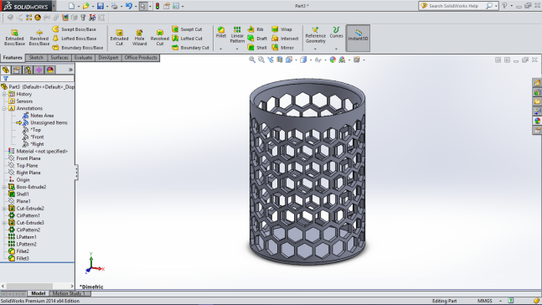
Task: Click the Draft tool
Action: click(257, 39)
